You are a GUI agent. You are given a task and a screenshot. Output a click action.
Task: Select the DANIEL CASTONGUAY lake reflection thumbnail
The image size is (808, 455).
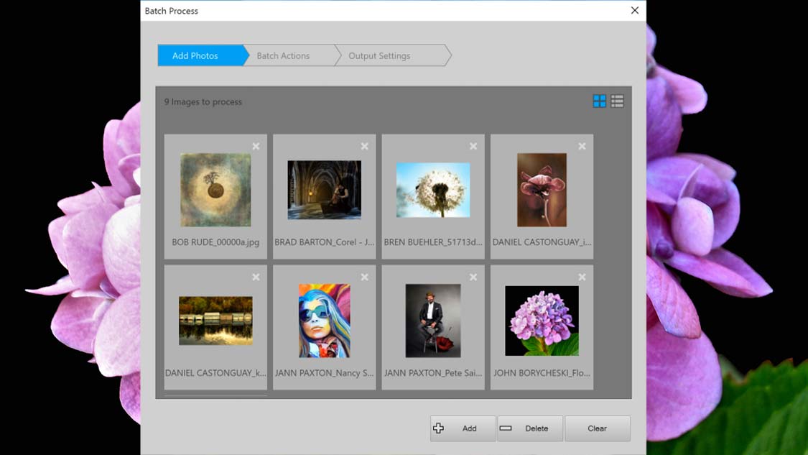215,321
